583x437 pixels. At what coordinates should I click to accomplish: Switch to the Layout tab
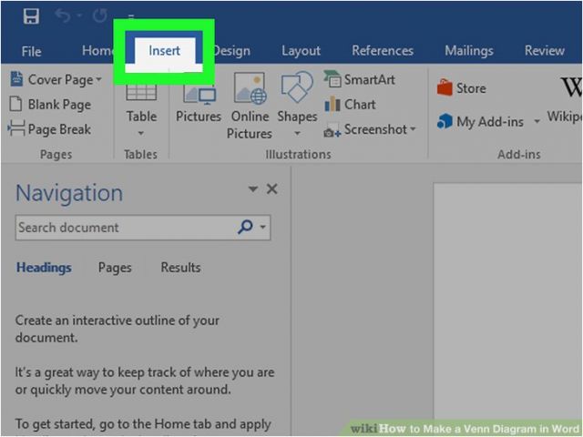[301, 51]
